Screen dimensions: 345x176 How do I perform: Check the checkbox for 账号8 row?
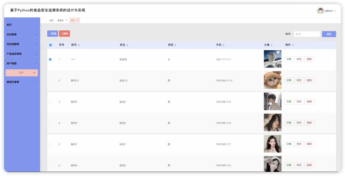click(x=50, y=123)
